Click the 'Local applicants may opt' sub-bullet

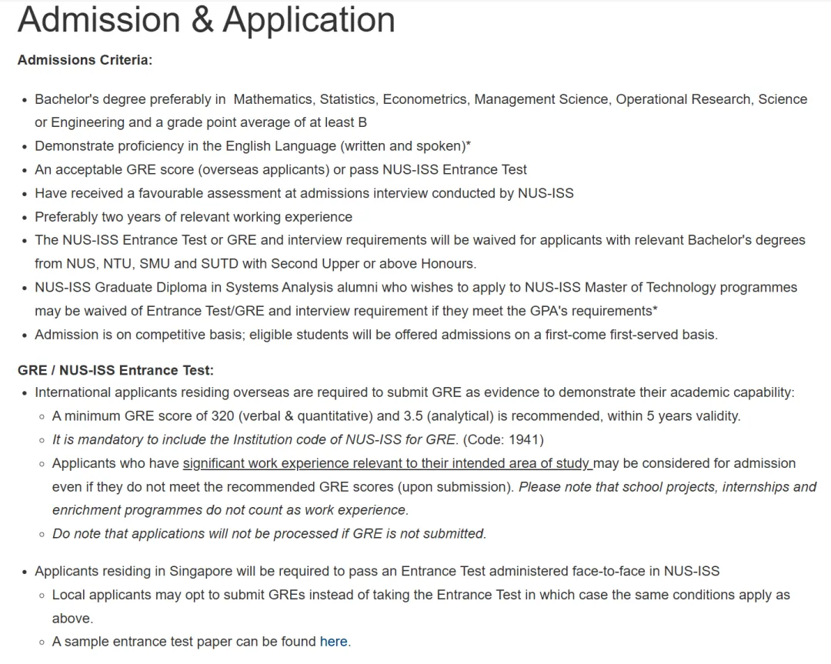click(420, 595)
